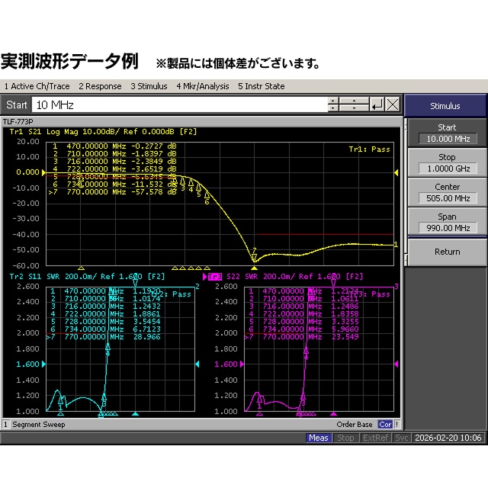Open the Response menu
488x488 pixels.
click(100, 86)
